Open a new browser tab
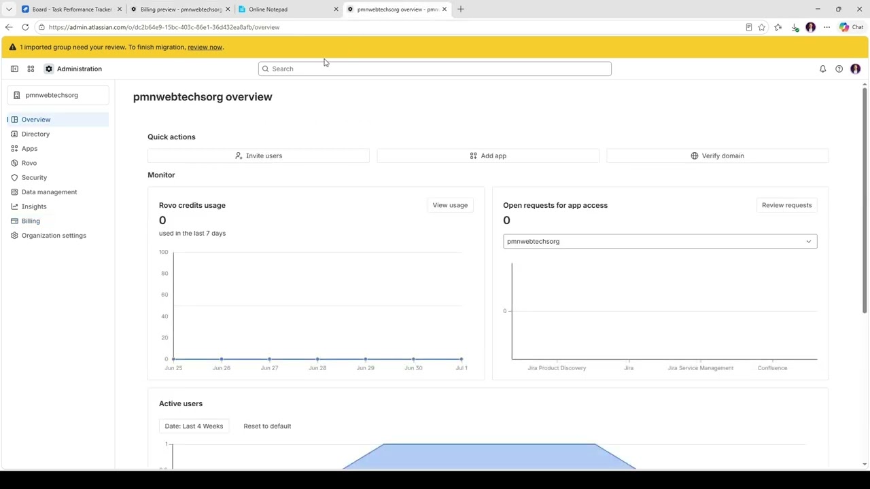The width and height of the screenshot is (870, 489). [x=460, y=9]
